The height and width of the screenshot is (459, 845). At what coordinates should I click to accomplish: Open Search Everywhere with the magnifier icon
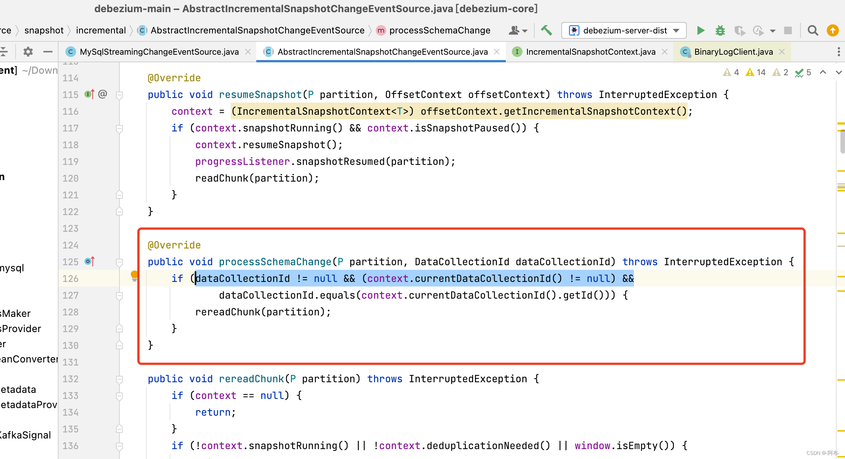[x=813, y=30]
